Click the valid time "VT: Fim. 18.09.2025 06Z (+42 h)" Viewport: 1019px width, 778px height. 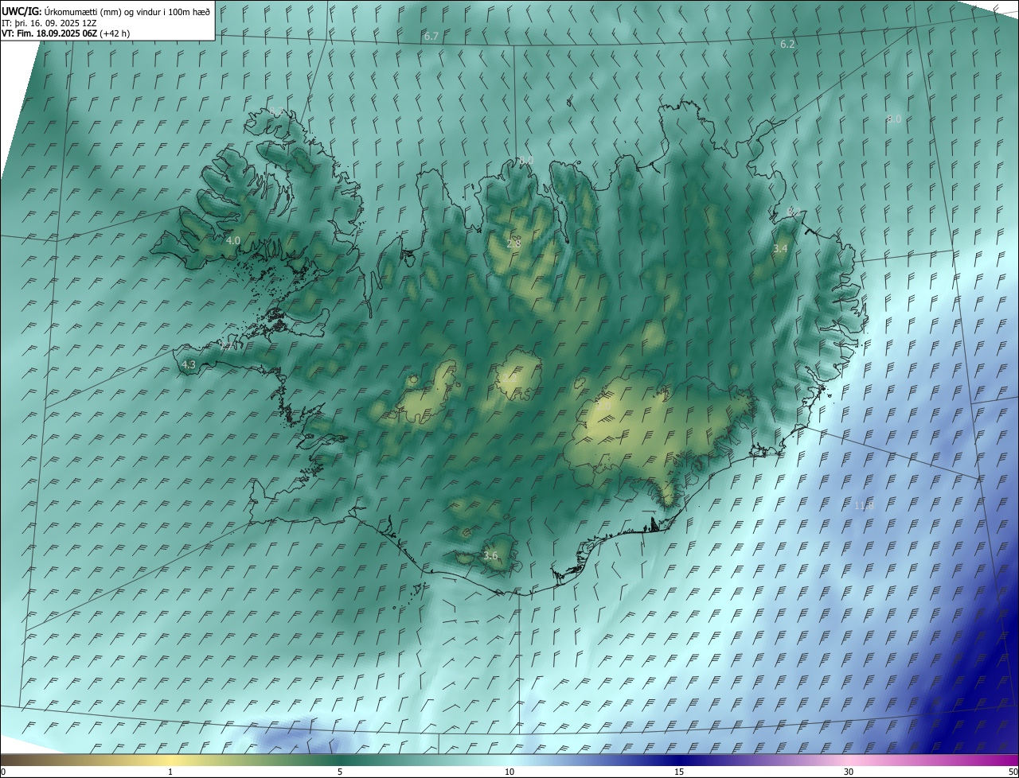tap(66, 34)
